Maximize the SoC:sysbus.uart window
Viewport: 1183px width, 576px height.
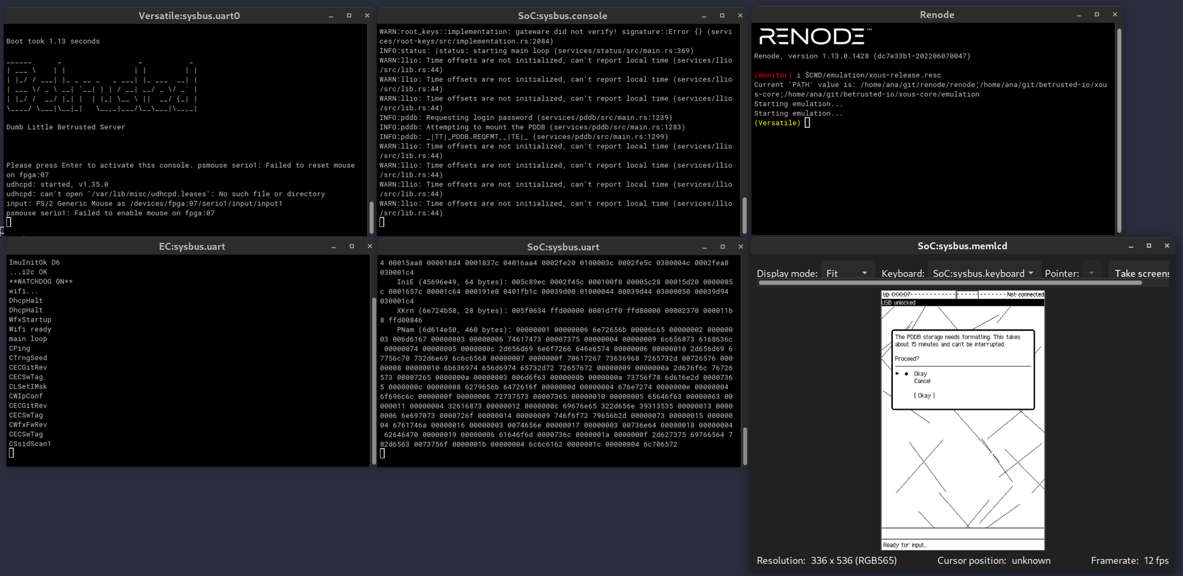tap(722, 246)
